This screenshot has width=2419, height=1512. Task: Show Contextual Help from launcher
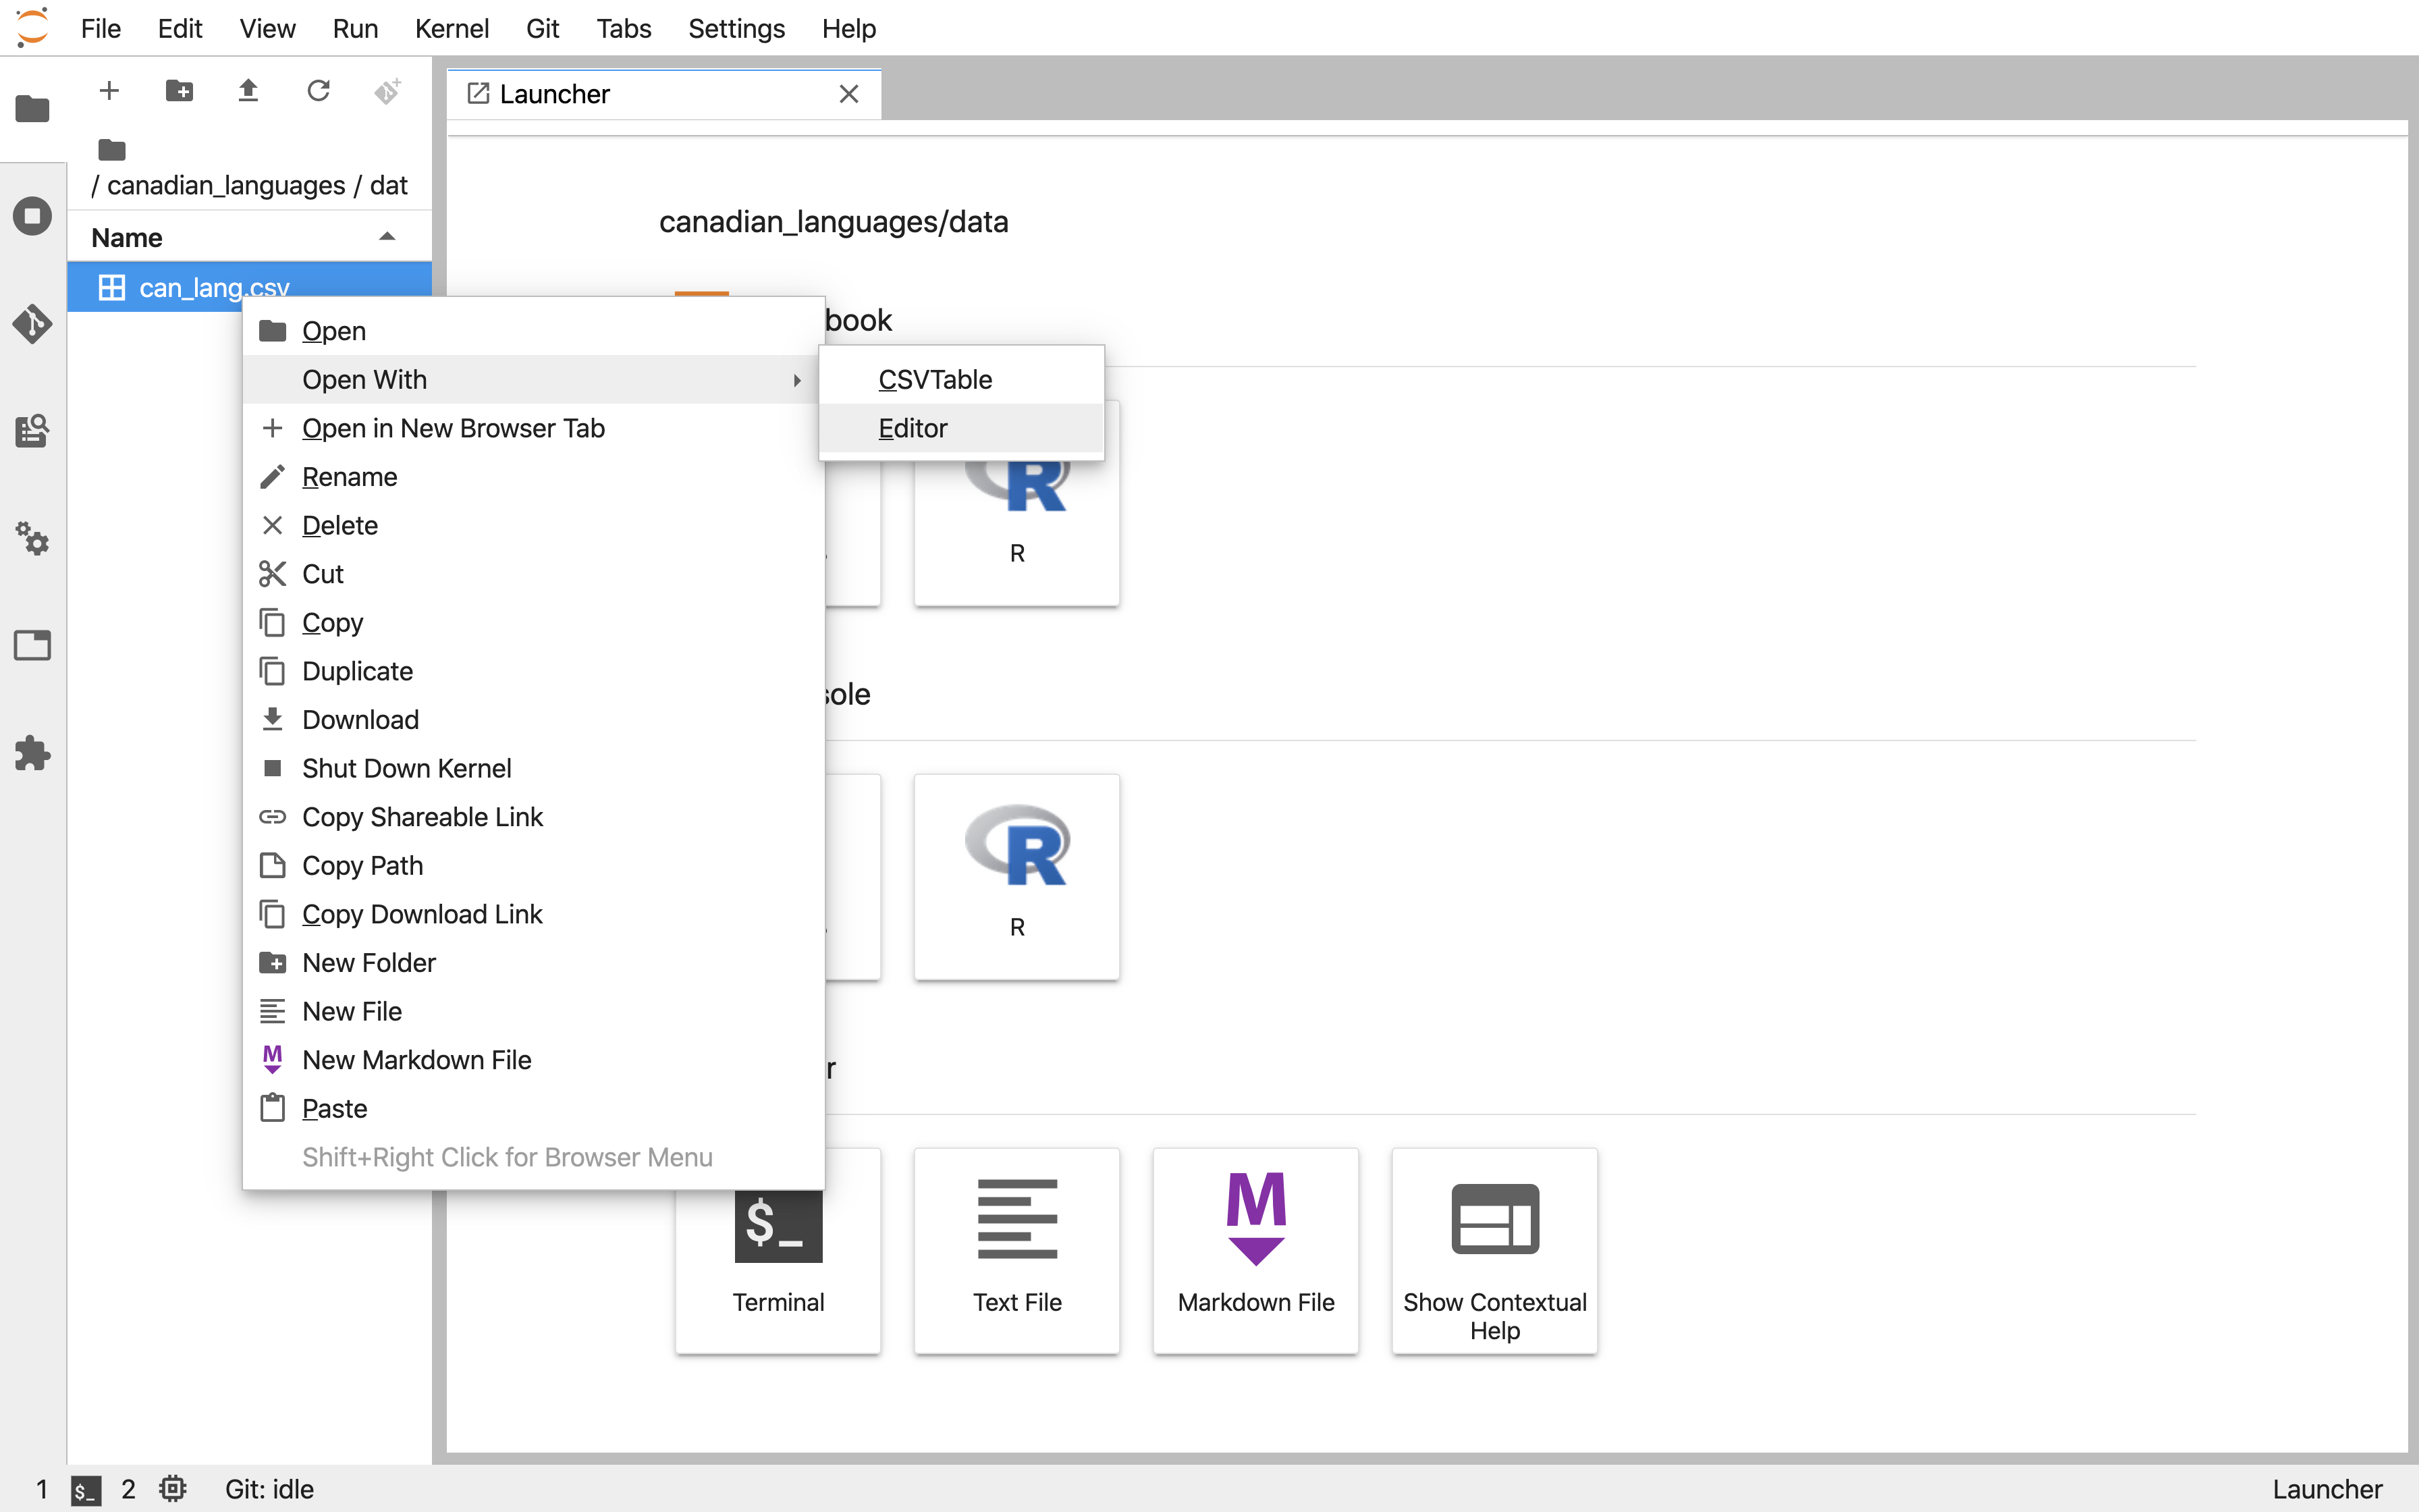click(1494, 1250)
